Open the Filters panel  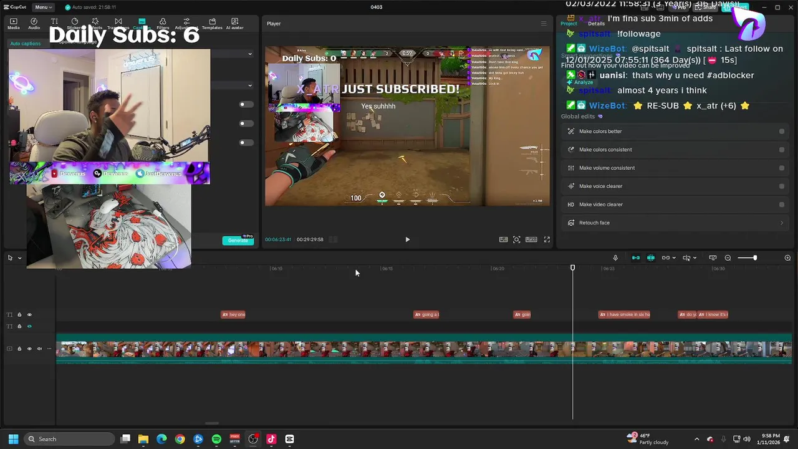point(163,24)
